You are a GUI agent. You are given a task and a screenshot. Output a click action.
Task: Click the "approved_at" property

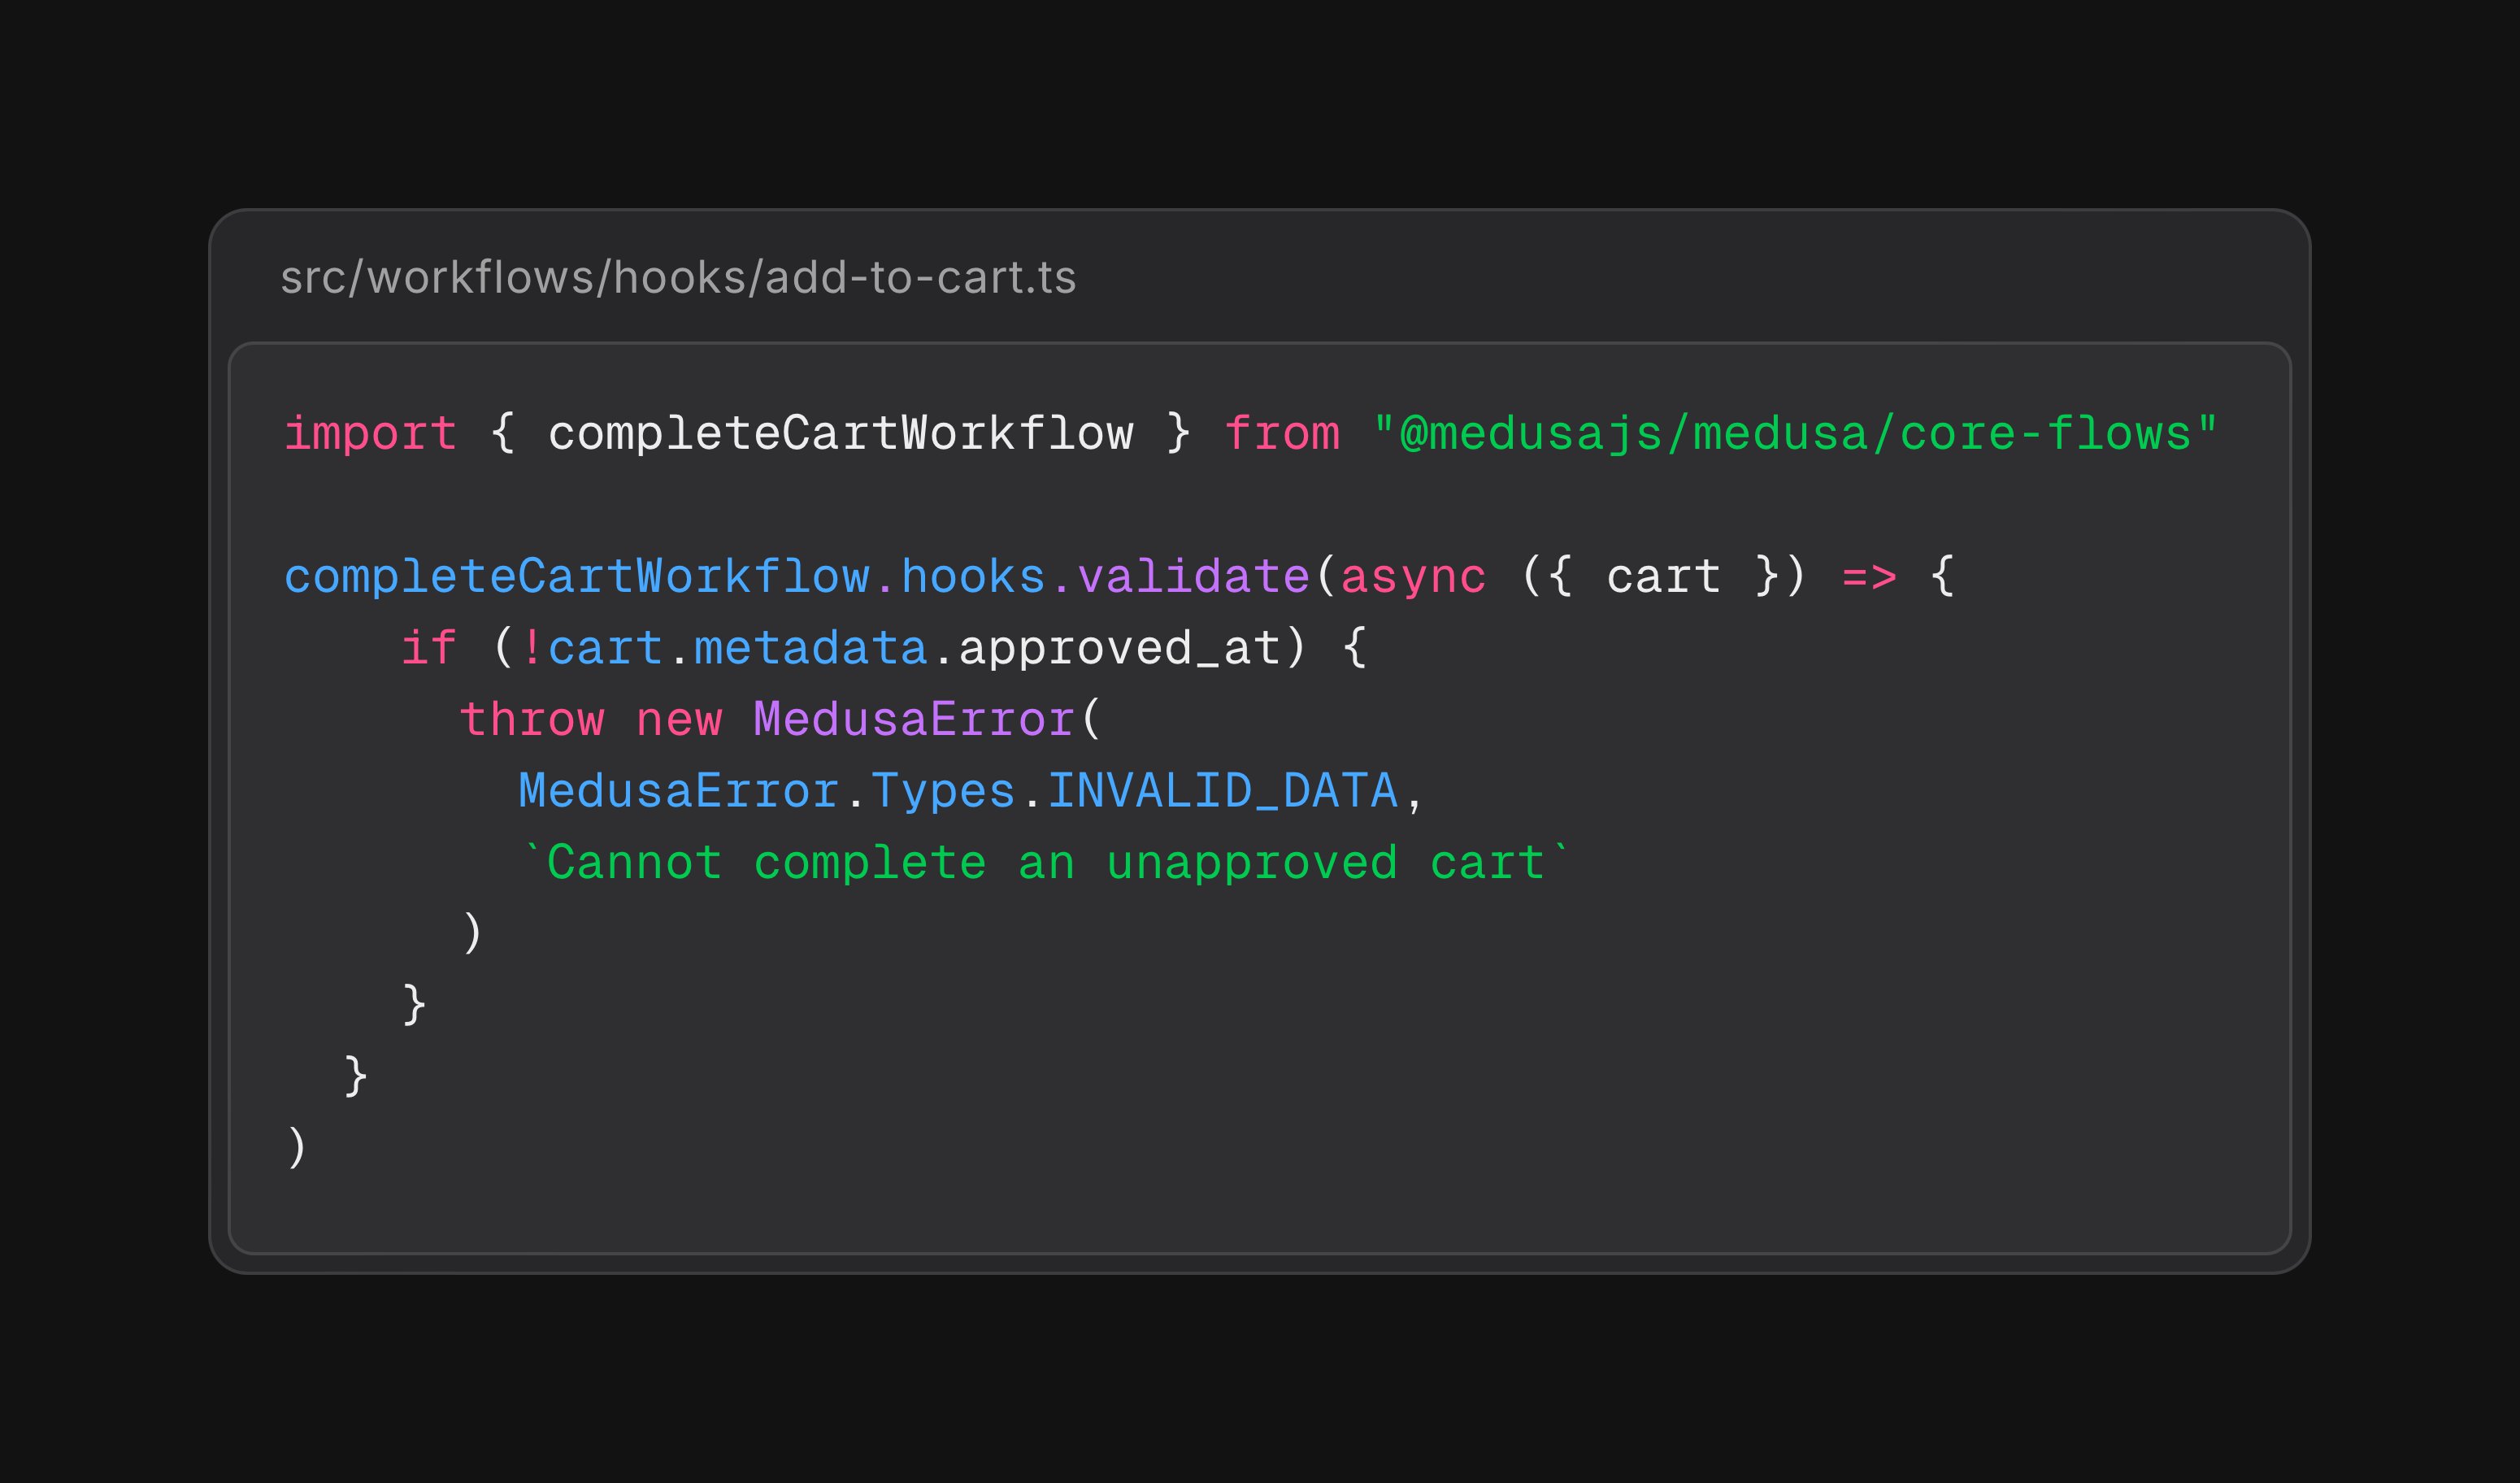[1120, 648]
